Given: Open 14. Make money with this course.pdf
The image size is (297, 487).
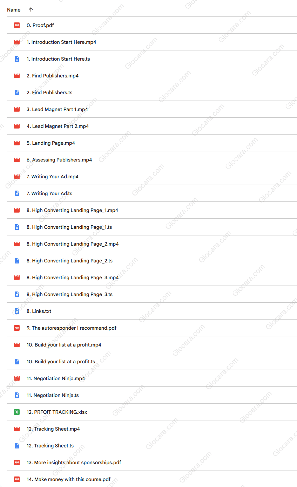Looking at the screenshot, I should coord(68,479).
